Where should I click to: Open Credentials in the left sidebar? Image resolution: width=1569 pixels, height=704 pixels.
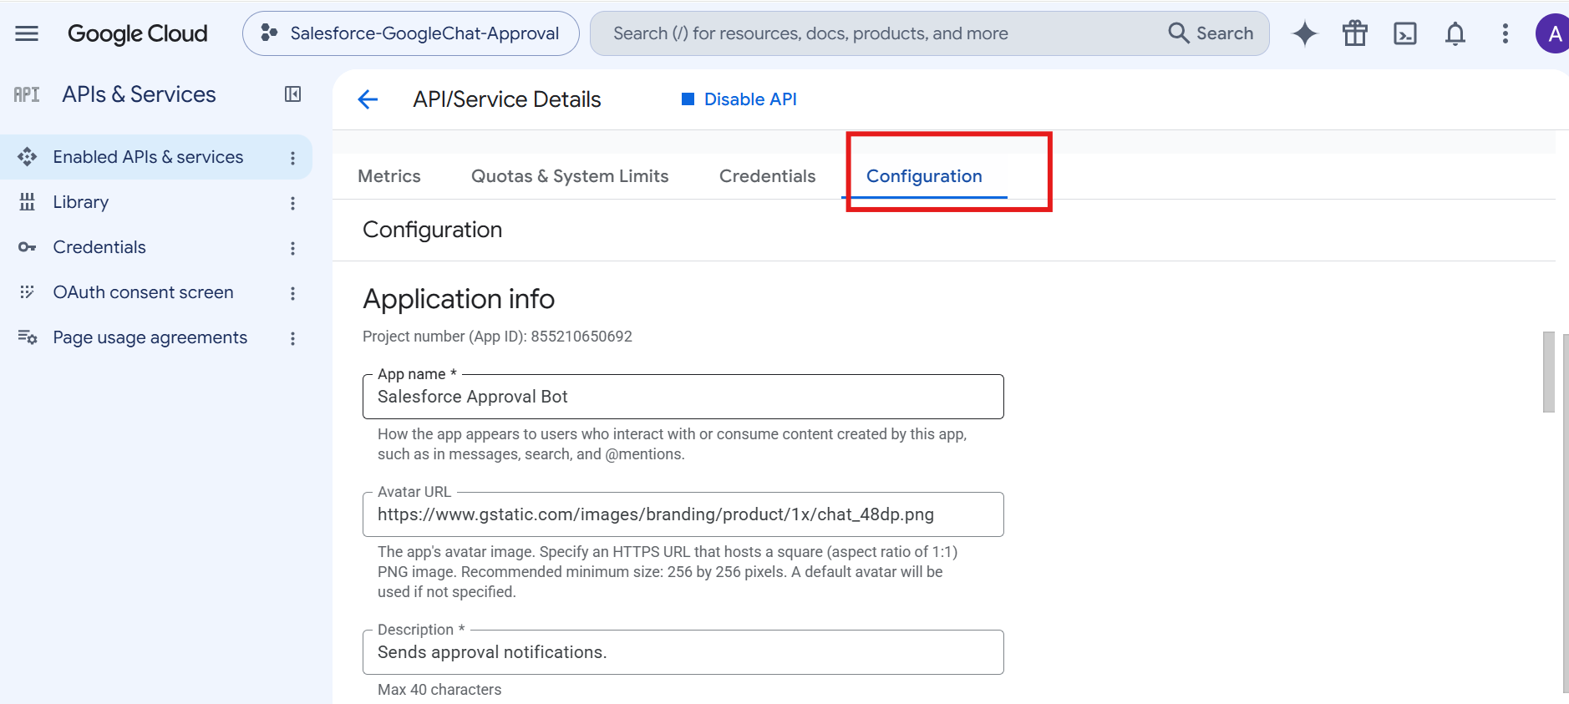99,247
